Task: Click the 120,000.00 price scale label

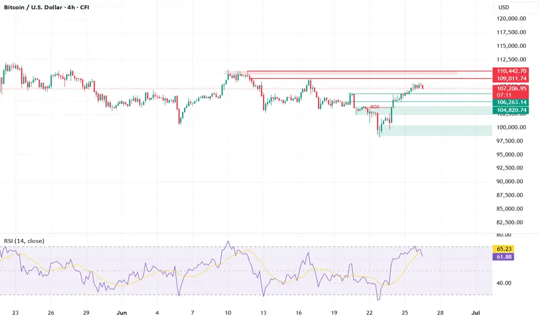Action: pos(511,19)
